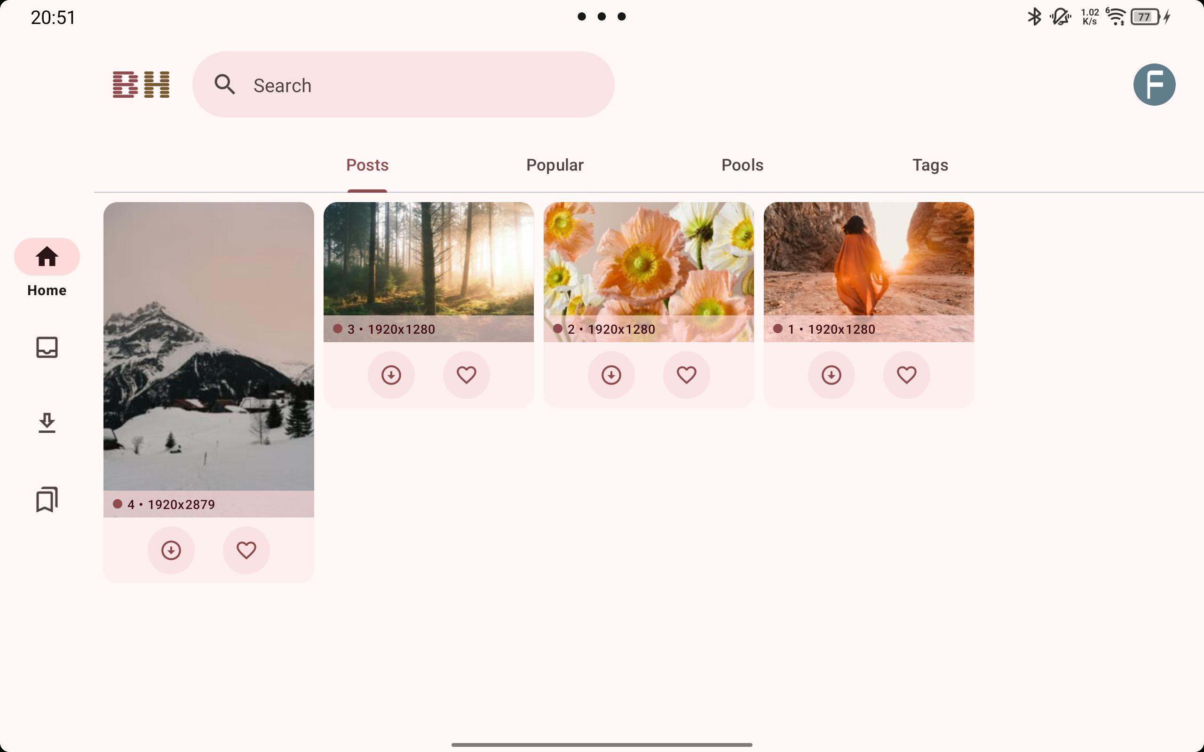Favorite post 3 with heart
This screenshot has width=1204, height=752.
coord(467,375)
